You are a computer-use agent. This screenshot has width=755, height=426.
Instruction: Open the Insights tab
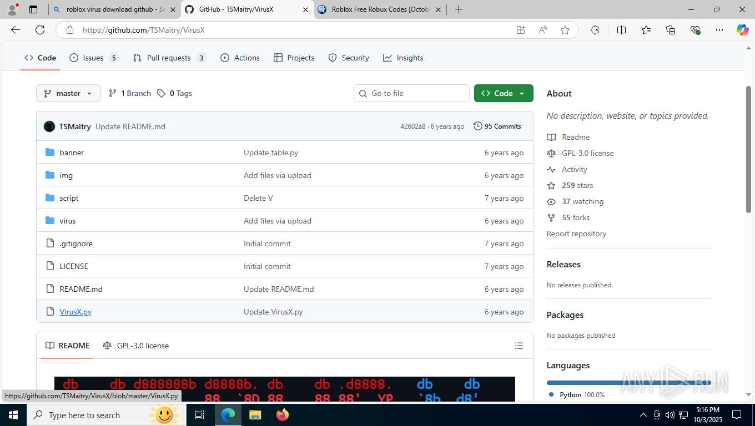point(403,58)
